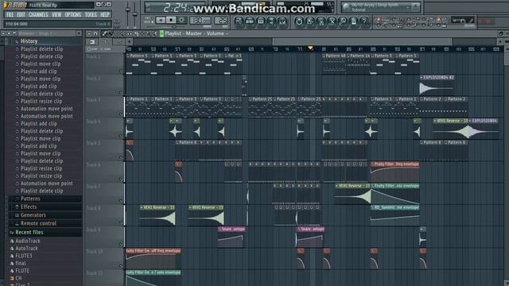509x286 pixels.
Task: Open the playlist options menu arrow
Action: click(89, 33)
